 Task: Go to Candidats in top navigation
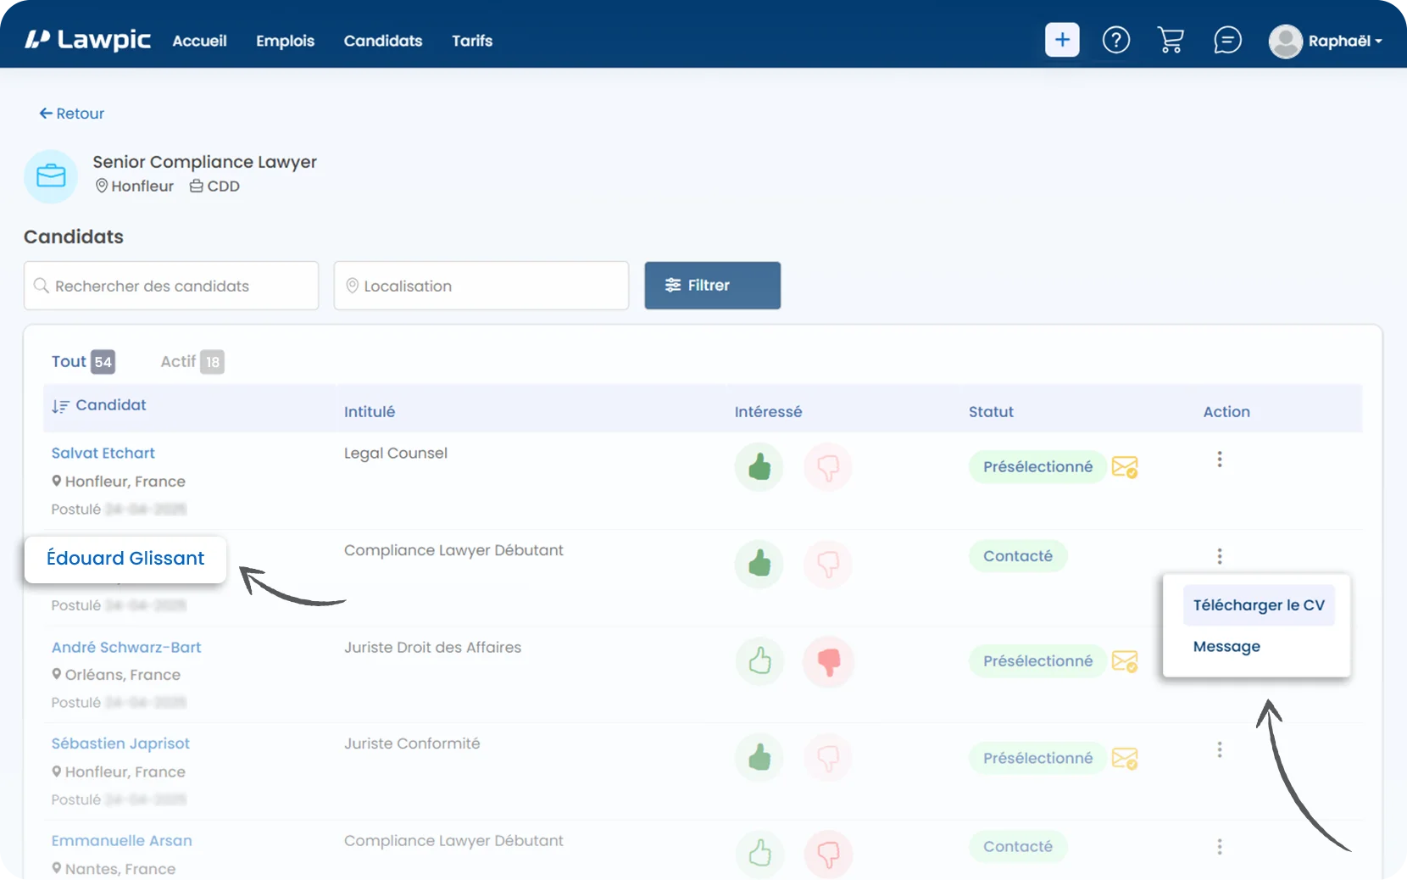click(383, 41)
